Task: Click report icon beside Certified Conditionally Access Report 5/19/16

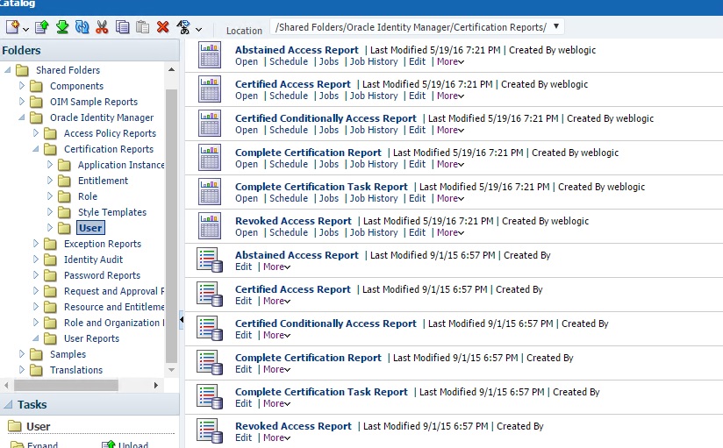Action: pyautogui.click(x=210, y=123)
